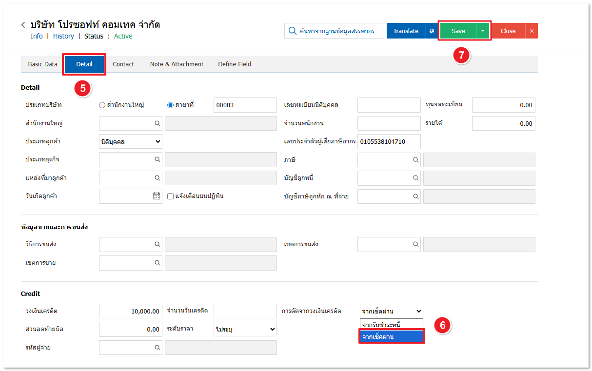Screen dimensions: 592x371
Task: Open the Save button dropdown arrow
Action: [482, 31]
